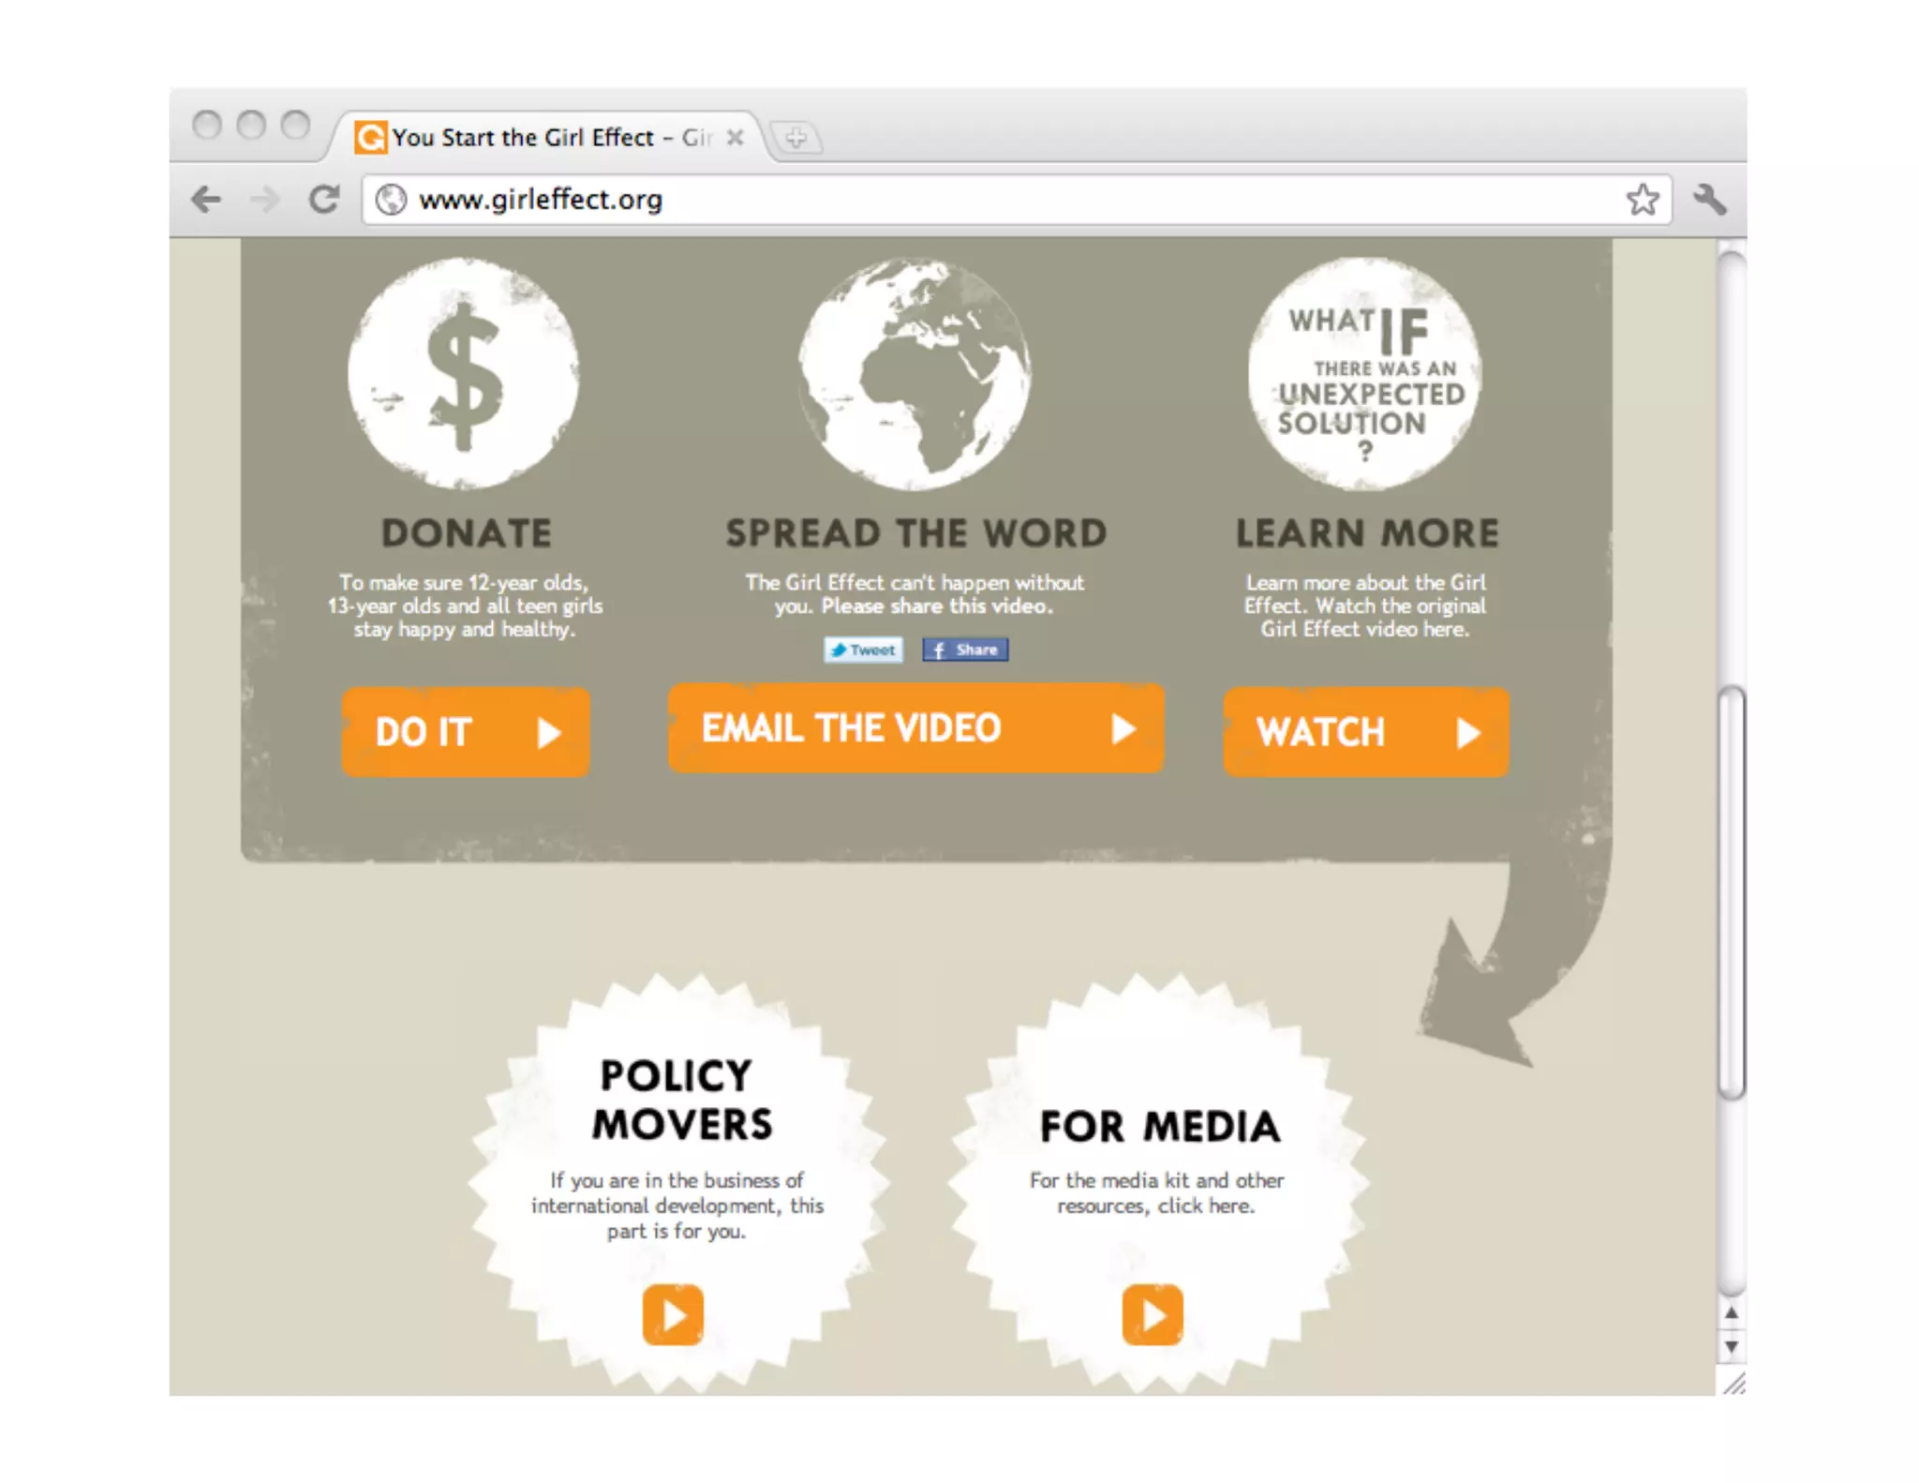Click the dollar sign Donate circle
Screen dimensions: 1919x1483
463,373
